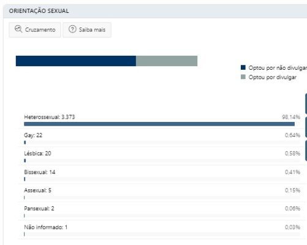Click the ORIENTAÇÃO SEXUAL panel header

pos(155,11)
